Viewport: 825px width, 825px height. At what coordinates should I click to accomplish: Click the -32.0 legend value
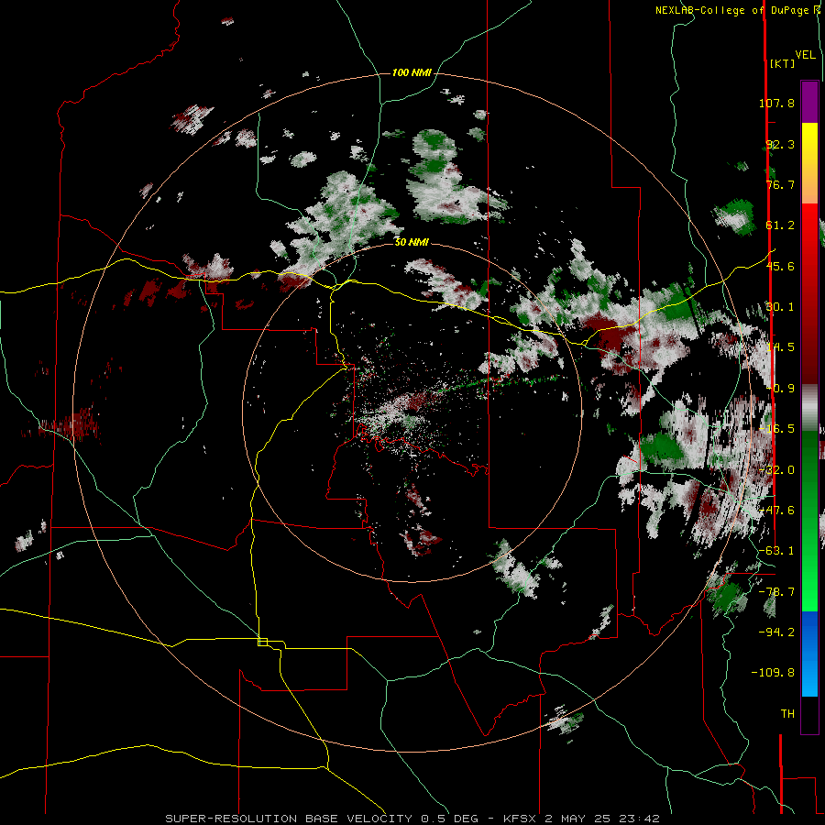776,469
